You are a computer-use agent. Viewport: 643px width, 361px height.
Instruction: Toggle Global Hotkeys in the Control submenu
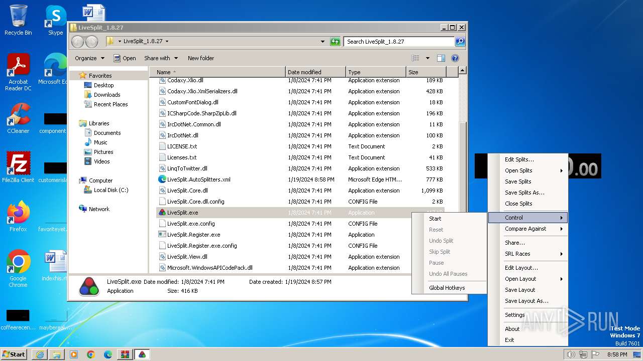449,288
